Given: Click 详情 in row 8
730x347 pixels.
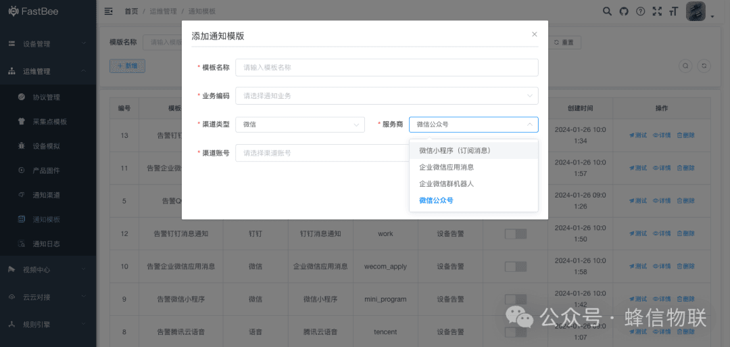Looking at the screenshot, I should point(662,331).
